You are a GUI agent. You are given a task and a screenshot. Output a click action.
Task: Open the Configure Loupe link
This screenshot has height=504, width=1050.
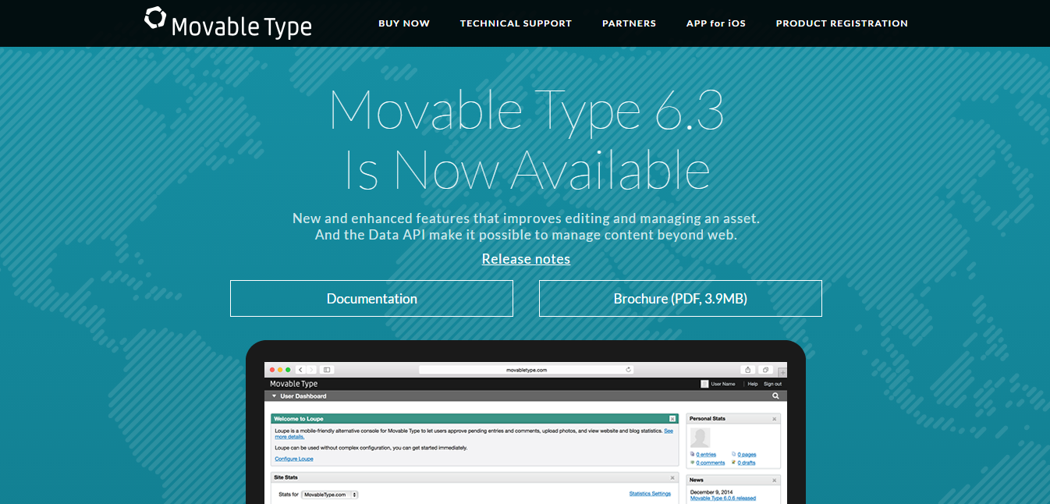294,459
